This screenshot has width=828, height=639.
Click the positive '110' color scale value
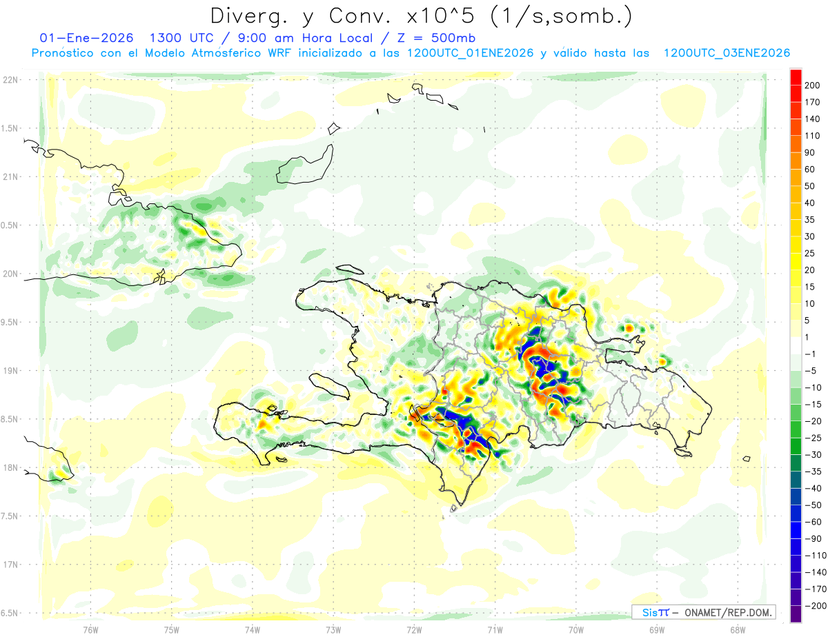(812, 135)
